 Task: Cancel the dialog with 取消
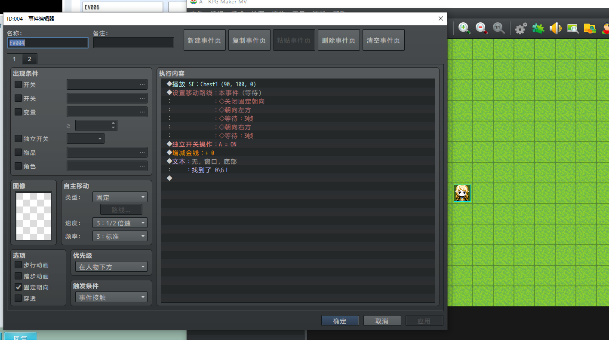(382, 321)
